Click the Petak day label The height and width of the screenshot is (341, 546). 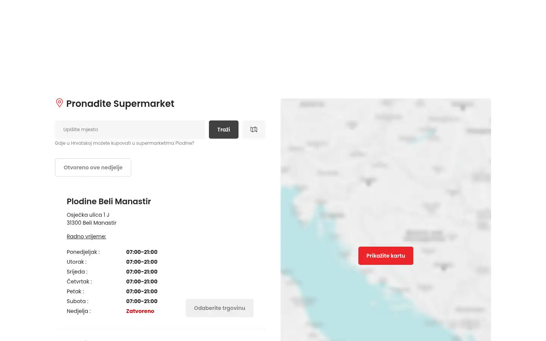75,291
